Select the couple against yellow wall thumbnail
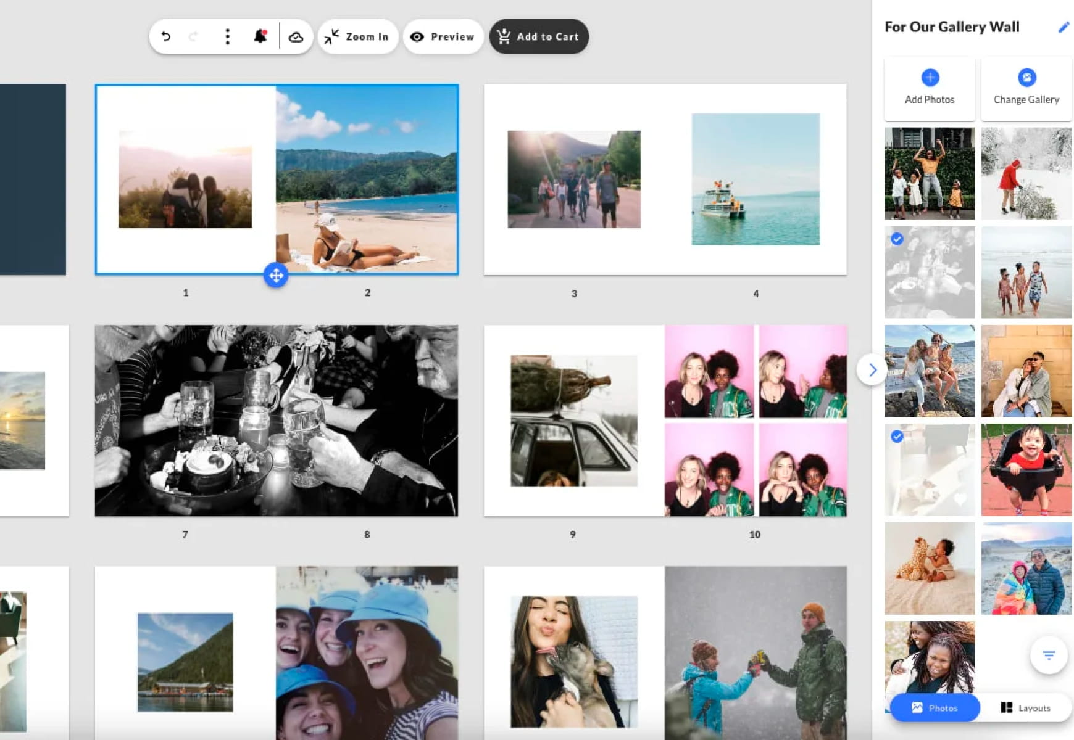 [1026, 371]
